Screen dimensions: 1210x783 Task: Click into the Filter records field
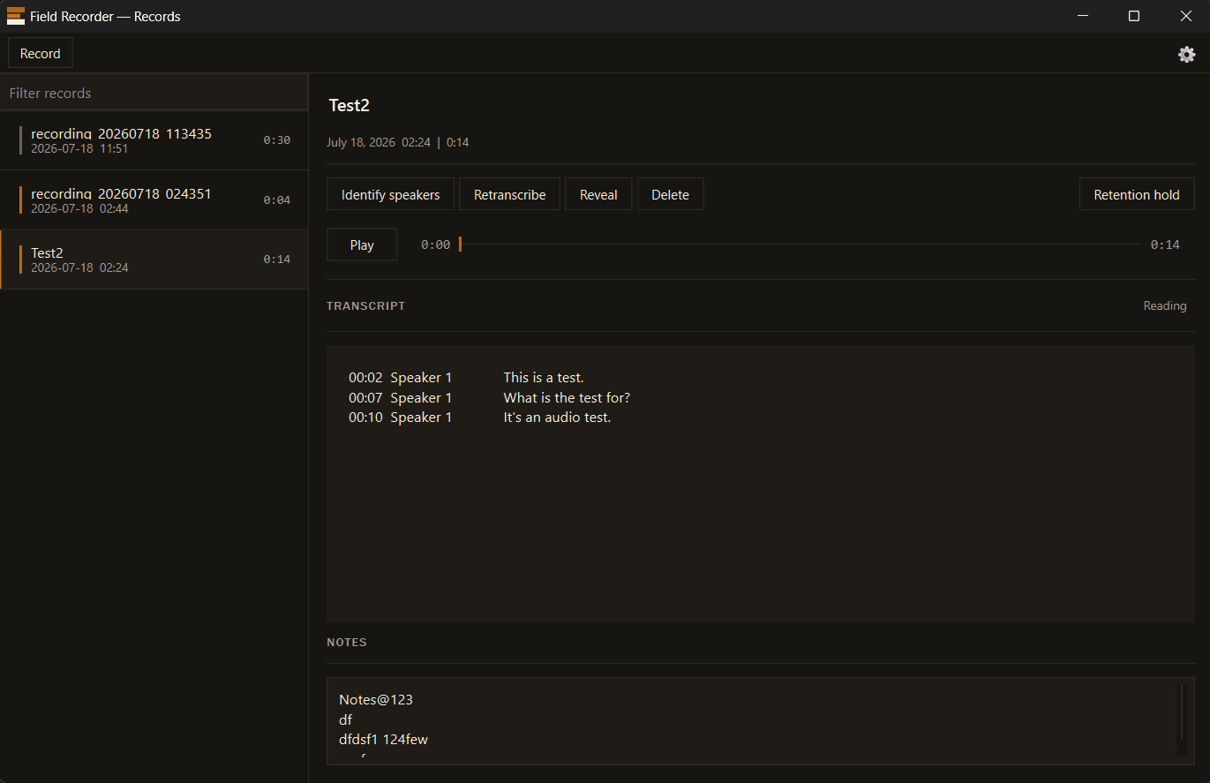point(154,93)
